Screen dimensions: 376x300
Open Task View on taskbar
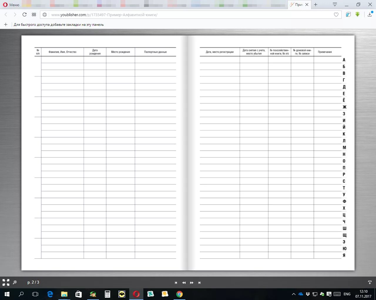(35, 294)
